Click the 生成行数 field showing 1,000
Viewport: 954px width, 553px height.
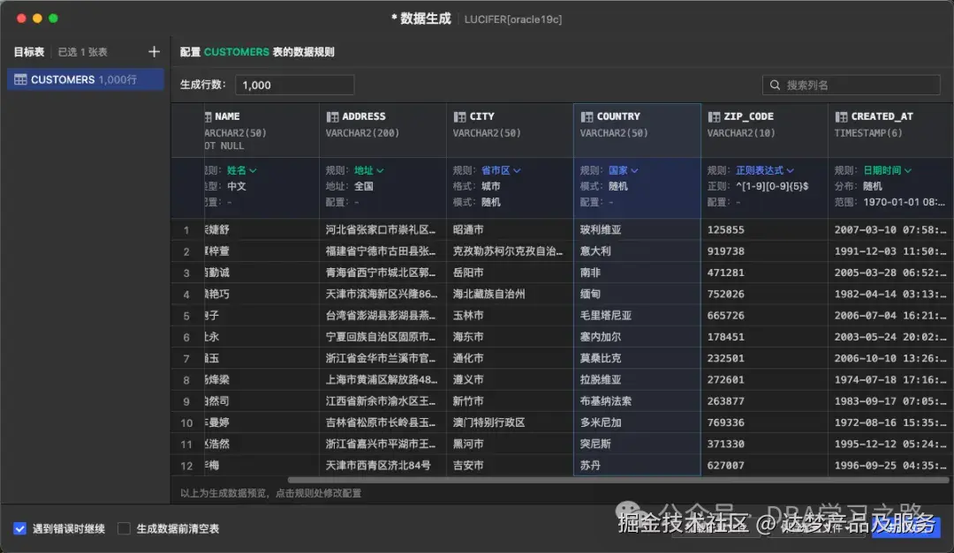[x=294, y=85]
